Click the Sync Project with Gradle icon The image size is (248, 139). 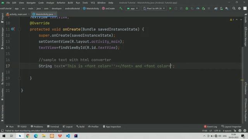coord(216,8)
